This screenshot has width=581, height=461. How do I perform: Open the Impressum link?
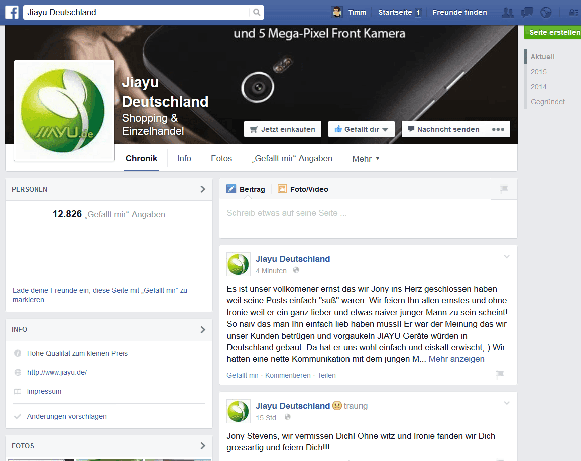coord(44,391)
